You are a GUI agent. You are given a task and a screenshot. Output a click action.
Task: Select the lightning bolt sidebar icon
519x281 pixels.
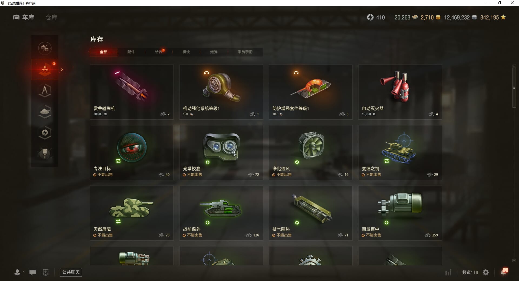point(45,133)
